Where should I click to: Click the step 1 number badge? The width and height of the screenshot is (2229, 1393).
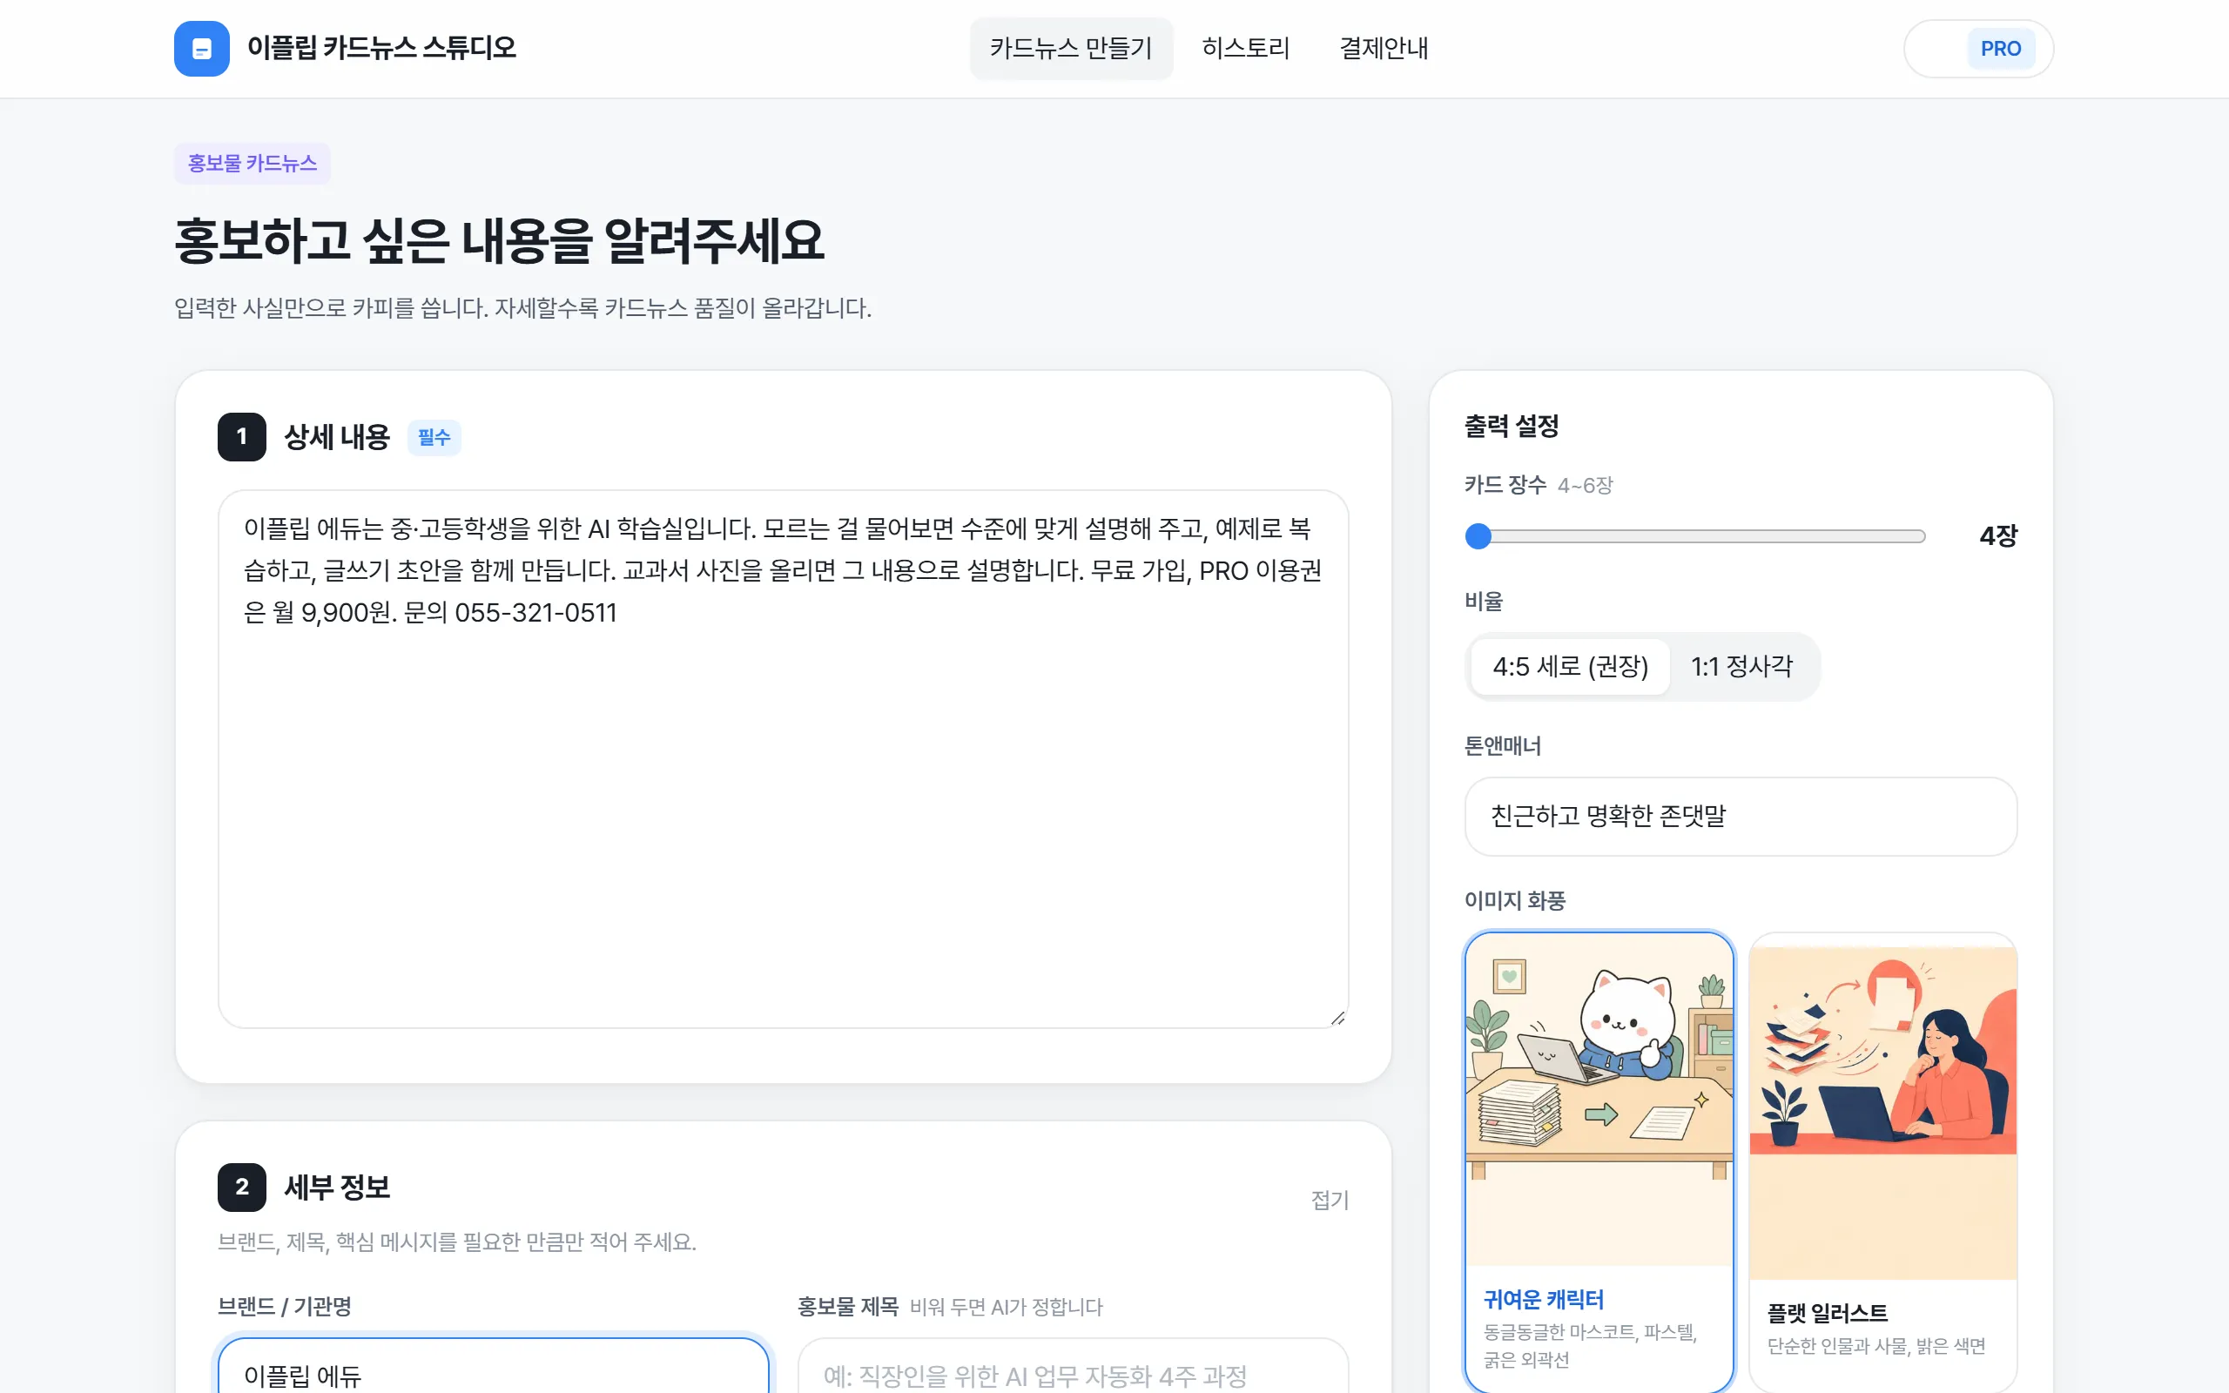pos(241,437)
